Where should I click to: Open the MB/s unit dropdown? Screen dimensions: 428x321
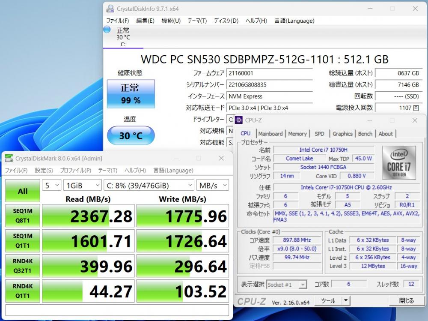point(213,186)
